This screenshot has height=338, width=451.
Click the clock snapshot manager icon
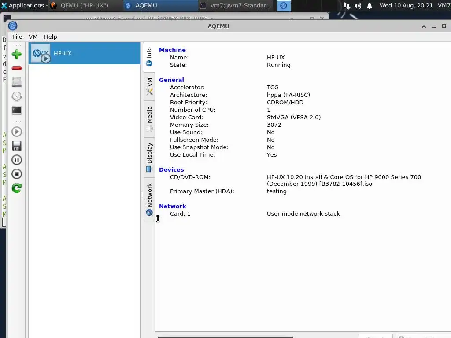(17, 96)
